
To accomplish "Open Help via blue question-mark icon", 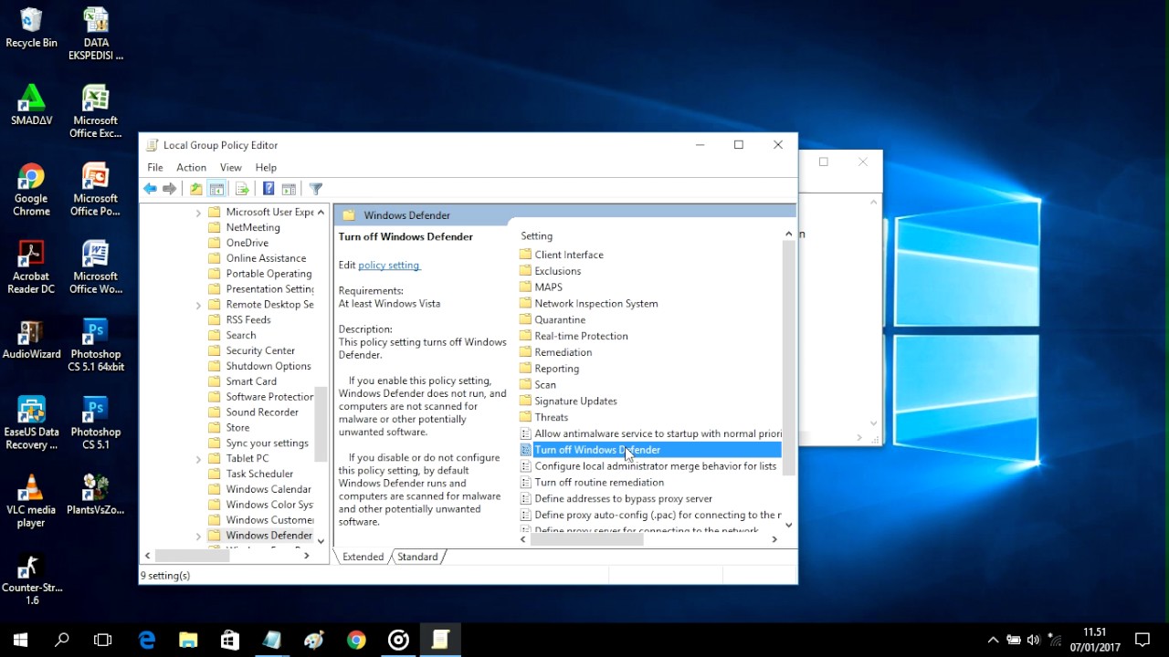I will pyautogui.click(x=269, y=189).
